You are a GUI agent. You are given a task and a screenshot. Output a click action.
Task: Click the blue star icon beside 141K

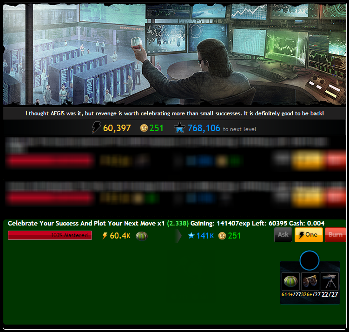191,236
